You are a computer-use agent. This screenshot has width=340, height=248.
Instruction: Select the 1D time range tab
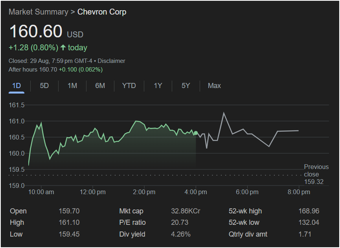[x=17, y=86]
